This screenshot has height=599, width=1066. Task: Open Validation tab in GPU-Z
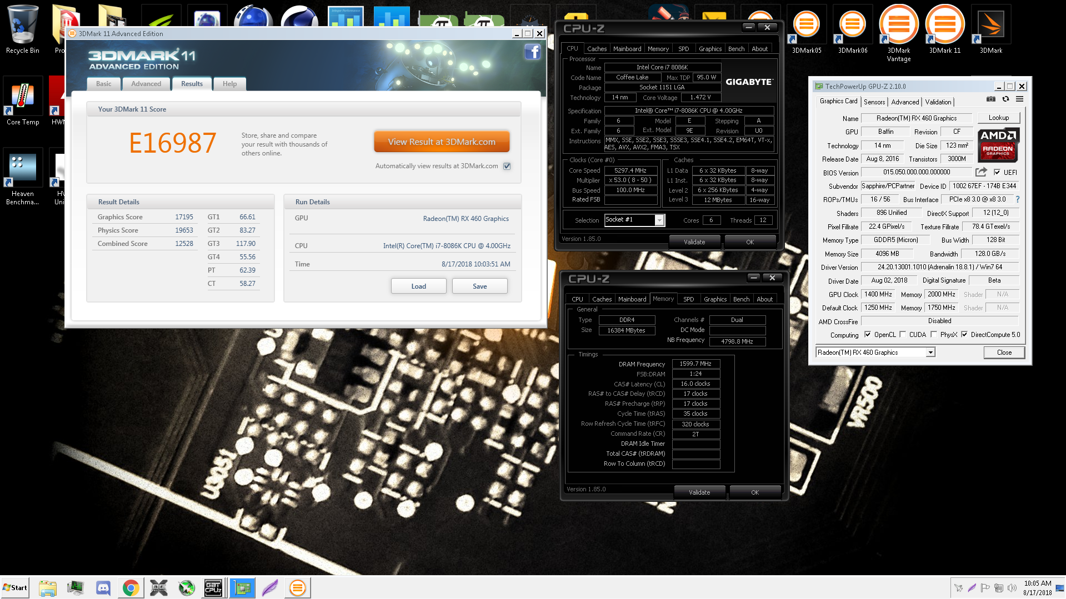click(938, 102)
